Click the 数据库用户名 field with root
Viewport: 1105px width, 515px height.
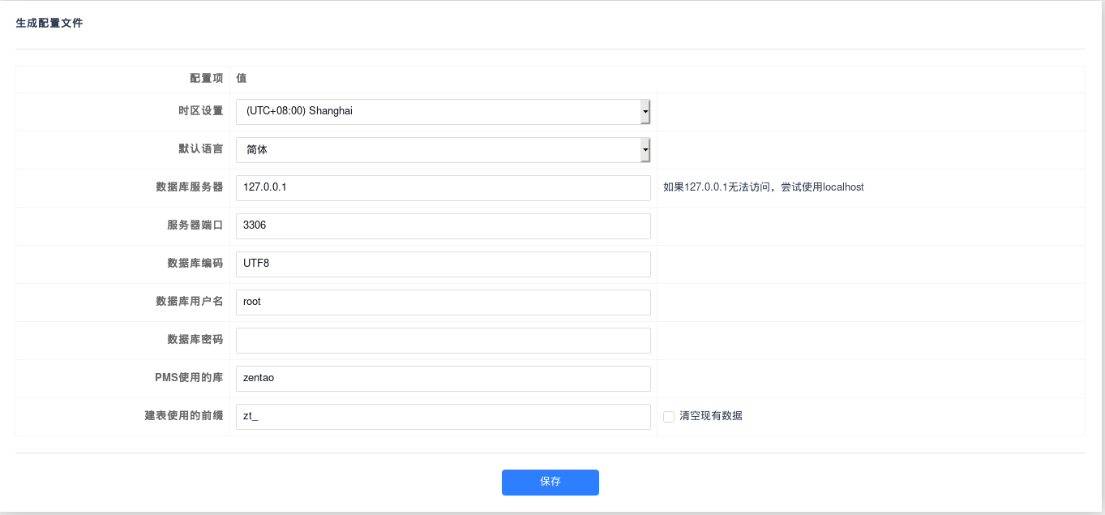pos(443,302)
